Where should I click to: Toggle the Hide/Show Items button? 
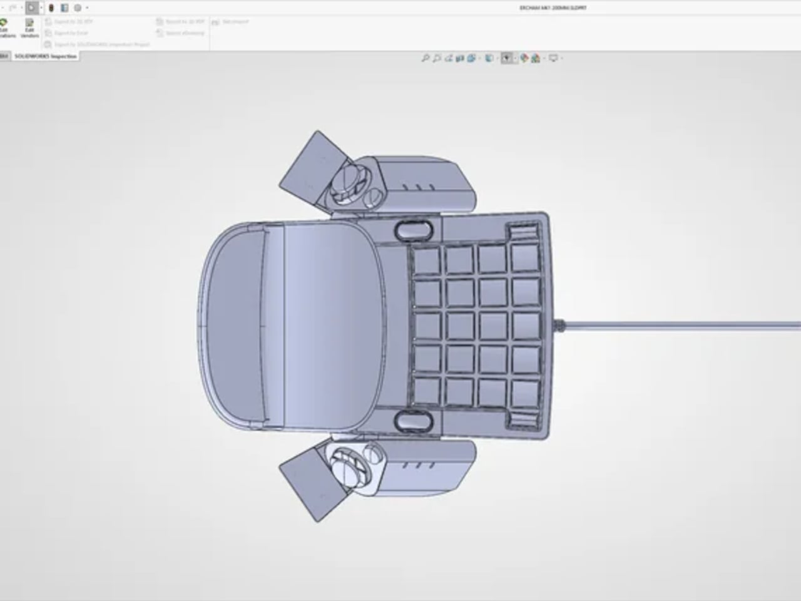(x=506, y=58)
